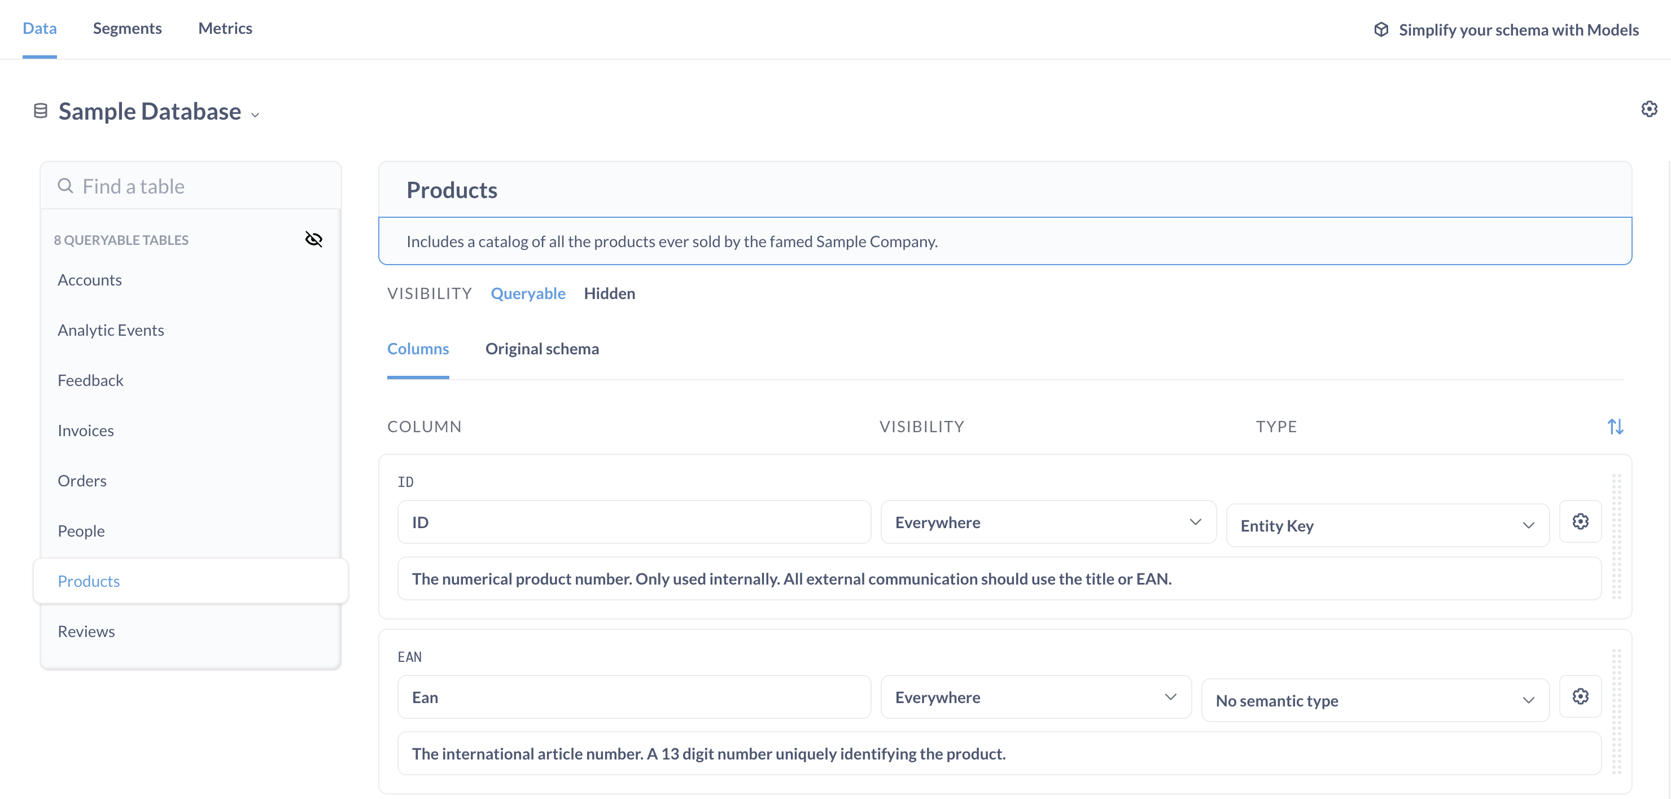
Task: Expand the Sample Database picker chevron
Action: pyautogui.click(x=256, y=115)
